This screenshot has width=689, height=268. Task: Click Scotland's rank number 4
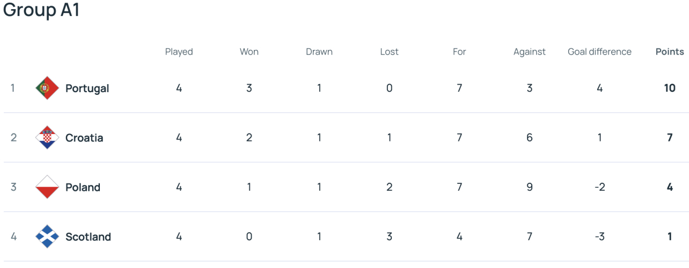point(13,236)
